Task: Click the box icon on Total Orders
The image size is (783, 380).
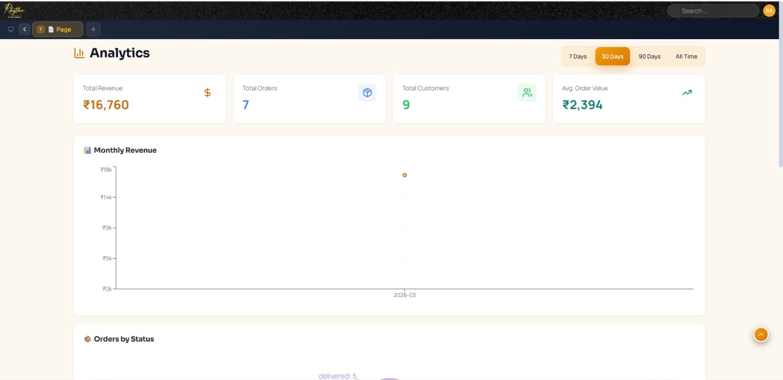Action: pyautogui.click(x=367, y=93)
